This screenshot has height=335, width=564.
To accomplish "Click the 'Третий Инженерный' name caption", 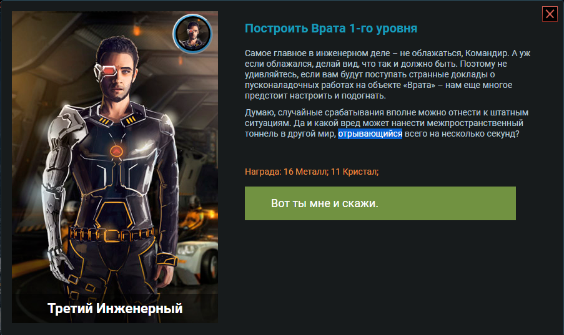I will click(x=115, y=308).
